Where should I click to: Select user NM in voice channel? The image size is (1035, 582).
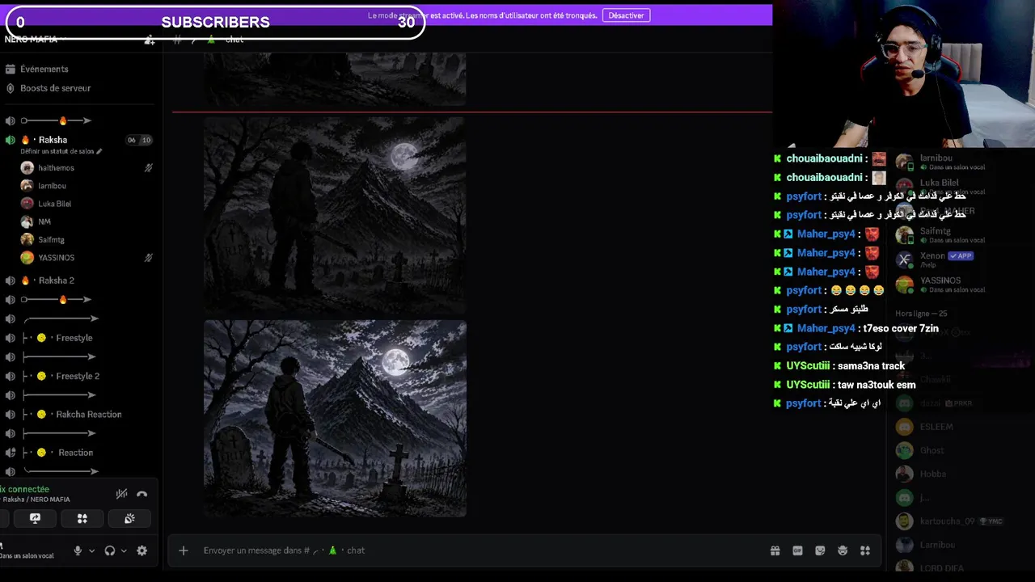(x=44, y=221)
